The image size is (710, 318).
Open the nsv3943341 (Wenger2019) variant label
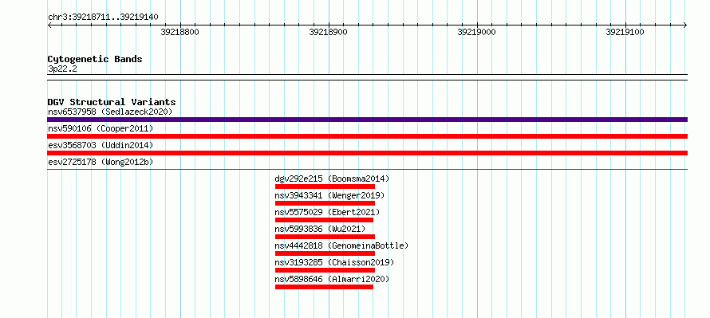coord(329,195)
